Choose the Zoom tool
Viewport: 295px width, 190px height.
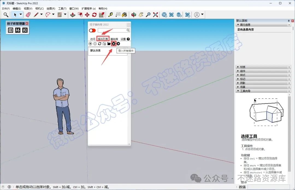[x=148, y=15]
